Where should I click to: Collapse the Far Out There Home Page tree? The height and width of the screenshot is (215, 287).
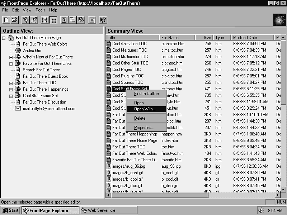[x=4, y=38]
